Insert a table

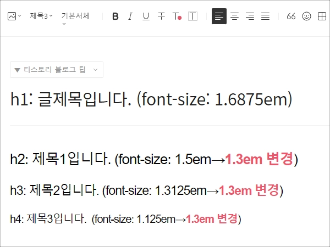[322, 16]
